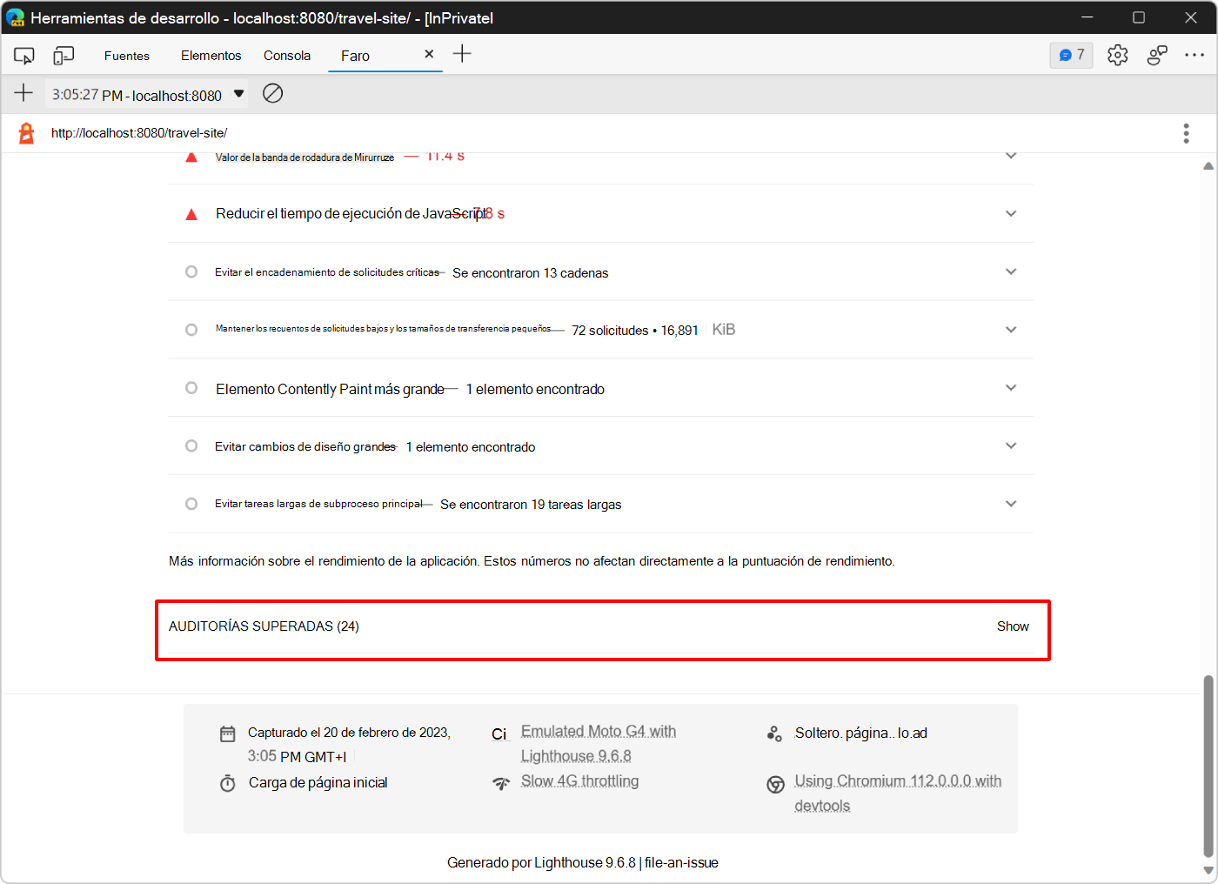
Task: Open the report selector 3:05:27 PM dropdown
Action: [146, 94]
